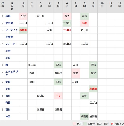This screenshot has height=126, width=124.
Task: Click 高部's 1st inning 左安 cell
Action: coord(23,16)
